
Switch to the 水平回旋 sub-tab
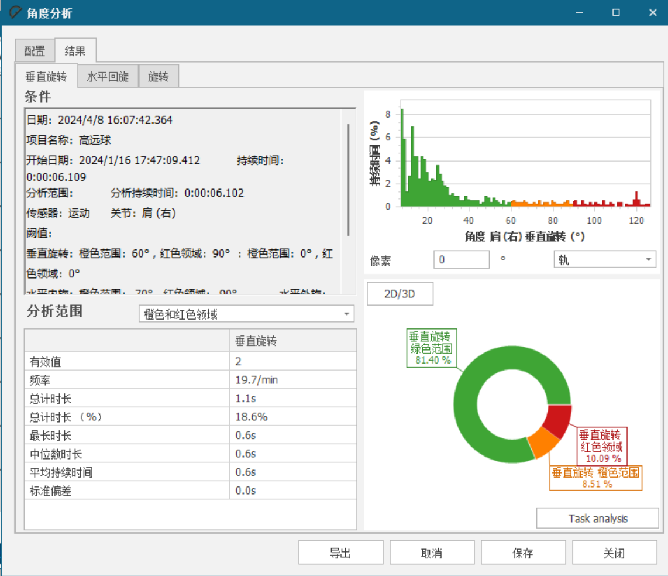[x=108, y=77]
